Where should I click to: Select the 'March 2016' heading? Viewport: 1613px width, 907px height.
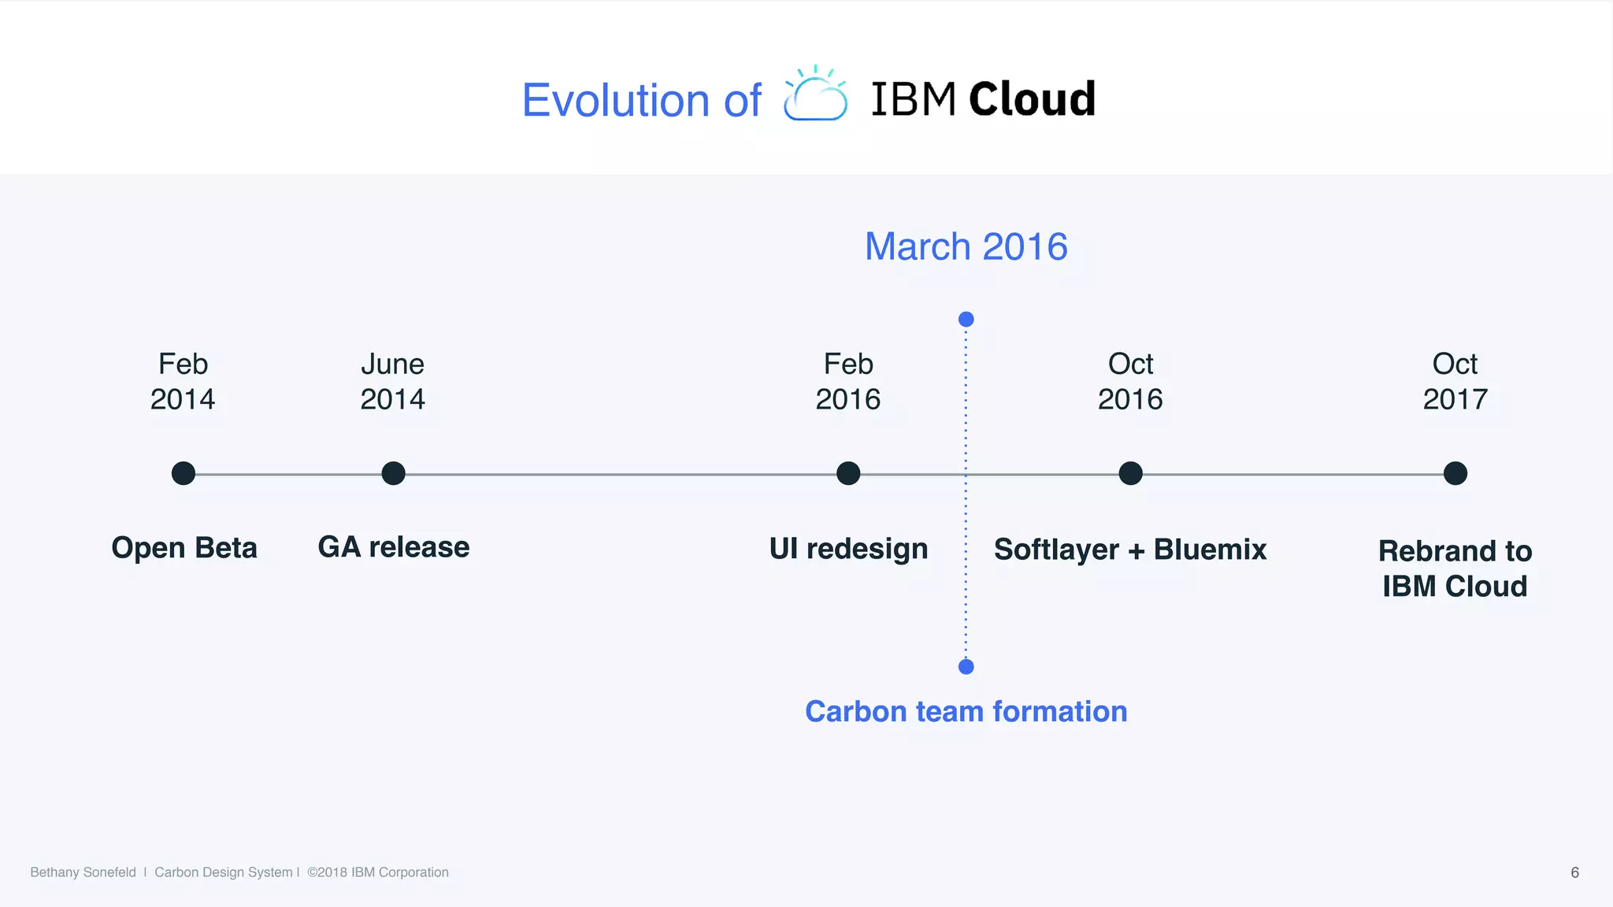point(966,246)
